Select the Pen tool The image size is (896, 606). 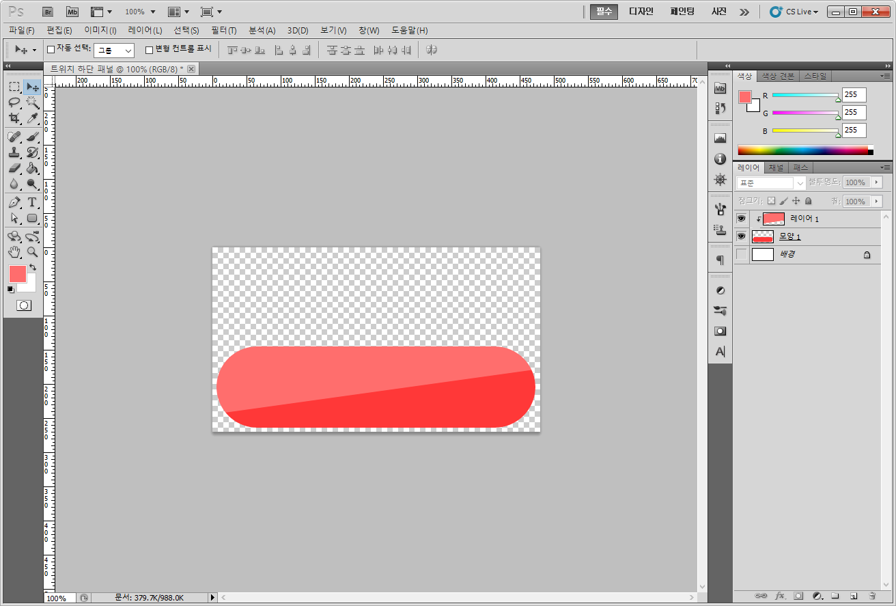pos(14,202)
